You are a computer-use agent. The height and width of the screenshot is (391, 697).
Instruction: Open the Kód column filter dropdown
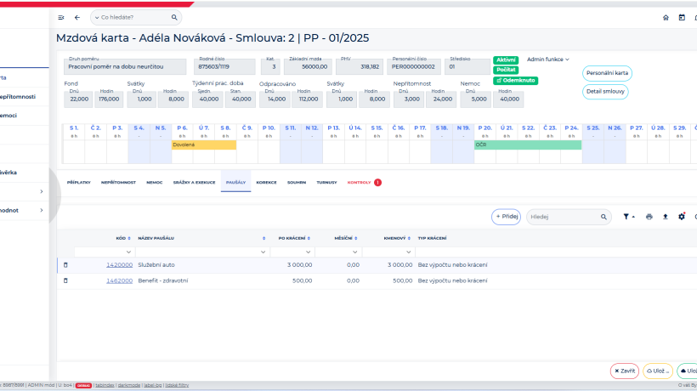[x=128, y=252]
